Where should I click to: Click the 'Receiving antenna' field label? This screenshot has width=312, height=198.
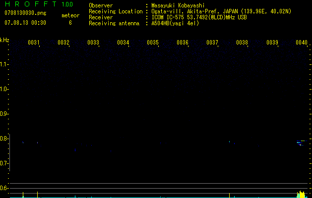point(114,23)
